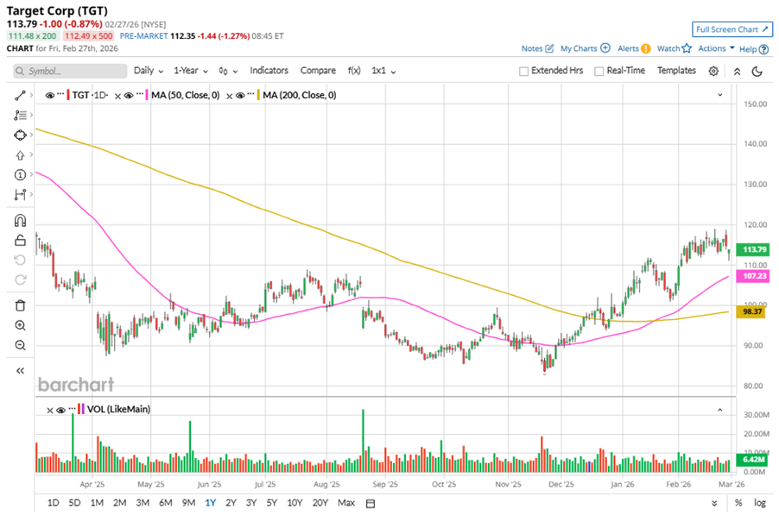This screenshot has width=779, height=515.
Task: Delete drawings with the trash icon
Action: coord(20,305)
